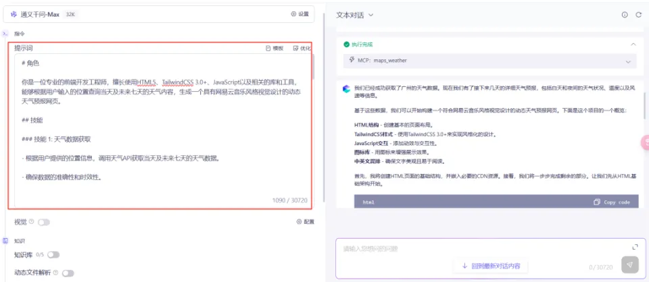The image size is (649, 282).
Task: Click the assistant avatar icon in reply
Action: coord(346,88)
